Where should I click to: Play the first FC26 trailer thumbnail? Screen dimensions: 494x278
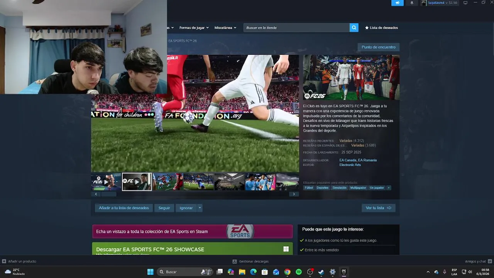coord(106,182)
